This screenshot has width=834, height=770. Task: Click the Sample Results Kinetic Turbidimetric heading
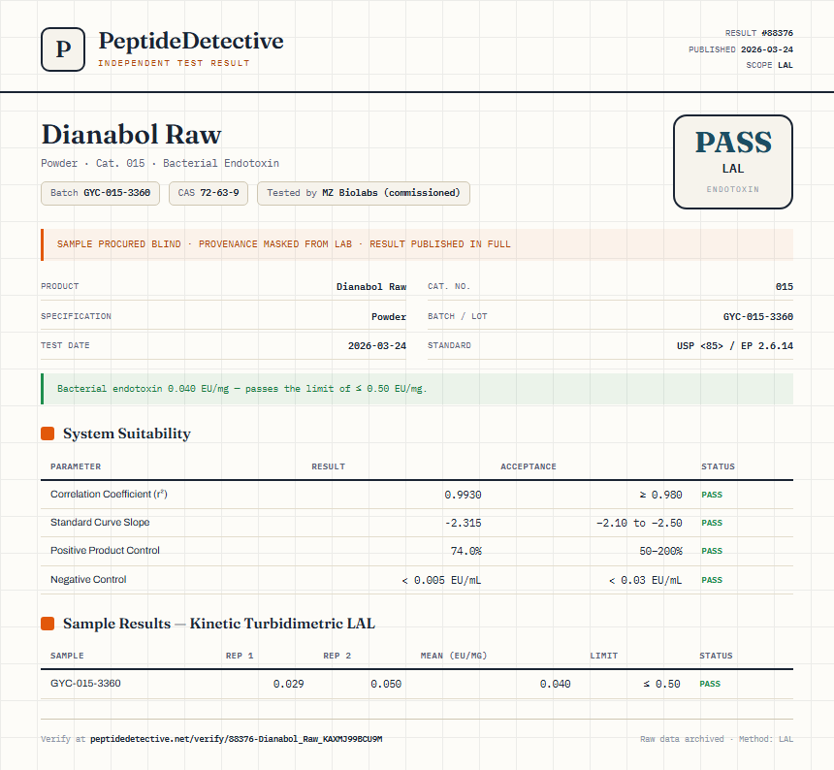pyautogui.click(x=218, y=624)
